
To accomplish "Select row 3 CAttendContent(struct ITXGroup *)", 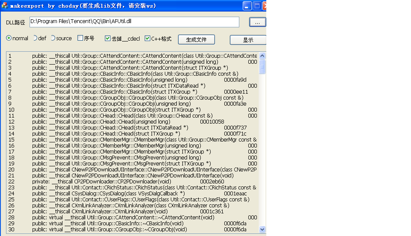I will coord(132,68).
